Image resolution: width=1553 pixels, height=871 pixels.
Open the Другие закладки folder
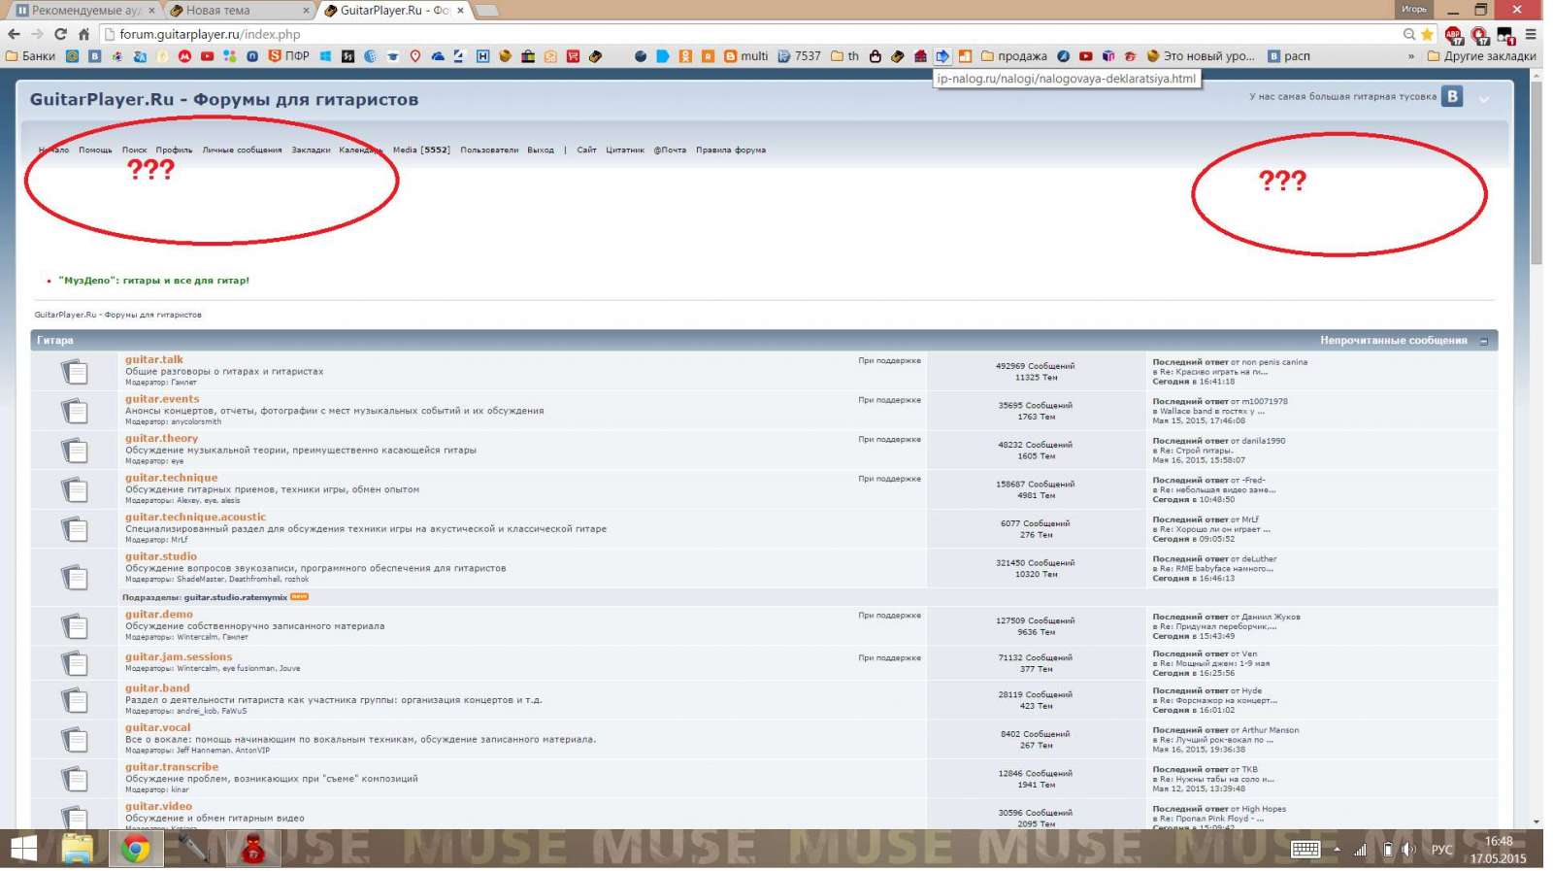1481,56
